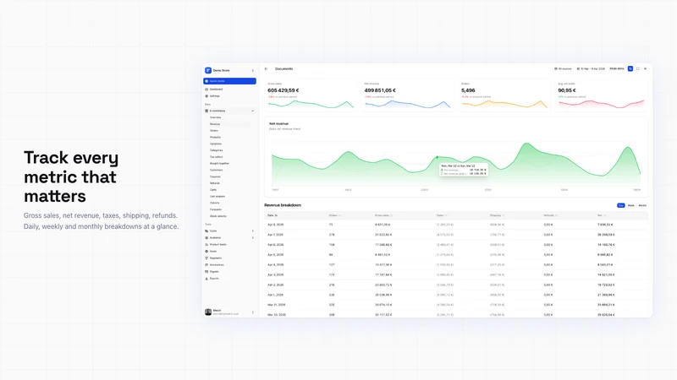Open the Coupons page
677x380 pixels.
point(216,176)
